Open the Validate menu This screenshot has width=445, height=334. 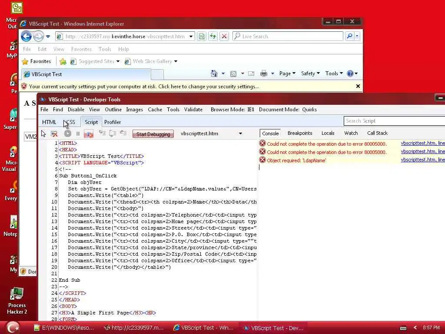click(193, 110)
